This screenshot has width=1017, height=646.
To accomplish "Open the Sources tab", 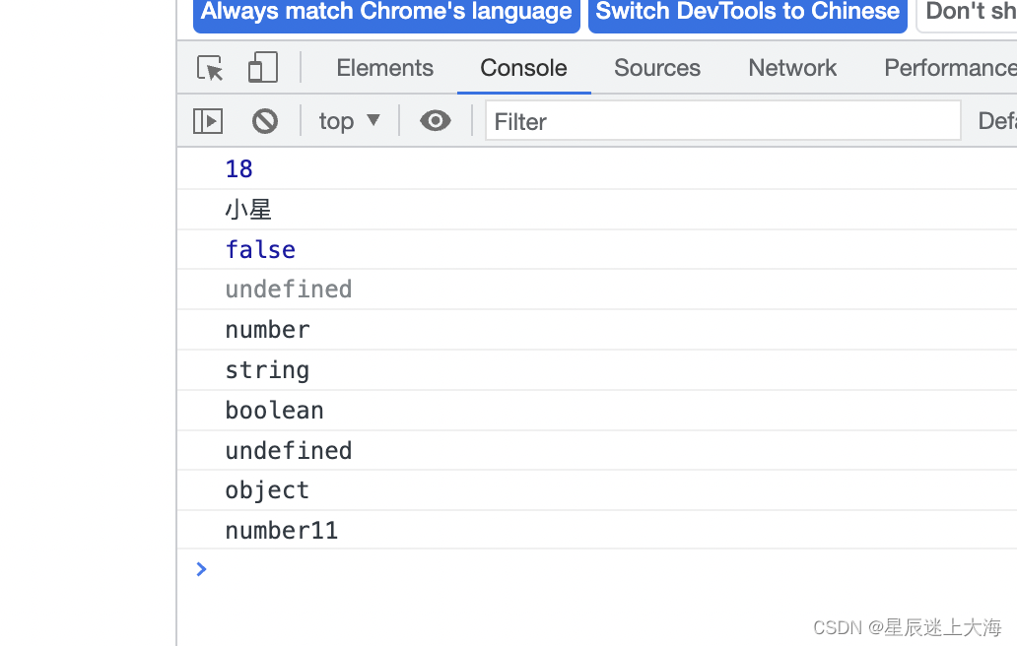I will (x=657, y=68).
